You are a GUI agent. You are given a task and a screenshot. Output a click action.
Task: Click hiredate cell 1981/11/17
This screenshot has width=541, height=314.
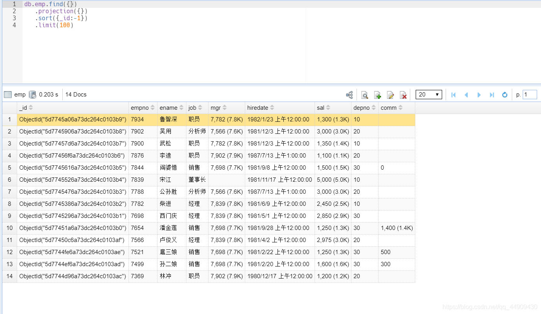(x=280, y=180)
